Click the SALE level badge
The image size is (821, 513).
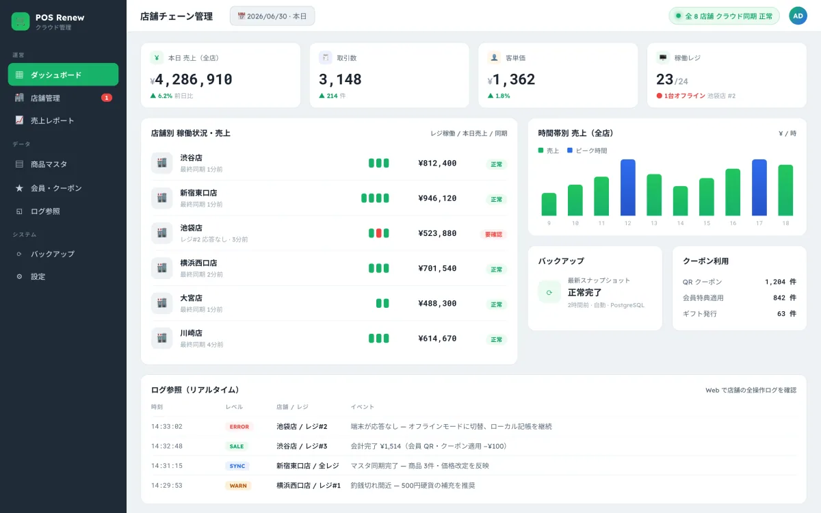[237, 446]
